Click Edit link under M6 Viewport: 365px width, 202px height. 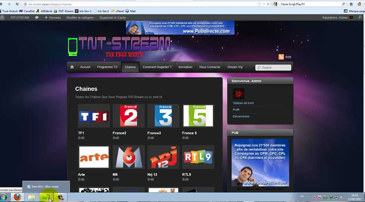tap(116, 179)
